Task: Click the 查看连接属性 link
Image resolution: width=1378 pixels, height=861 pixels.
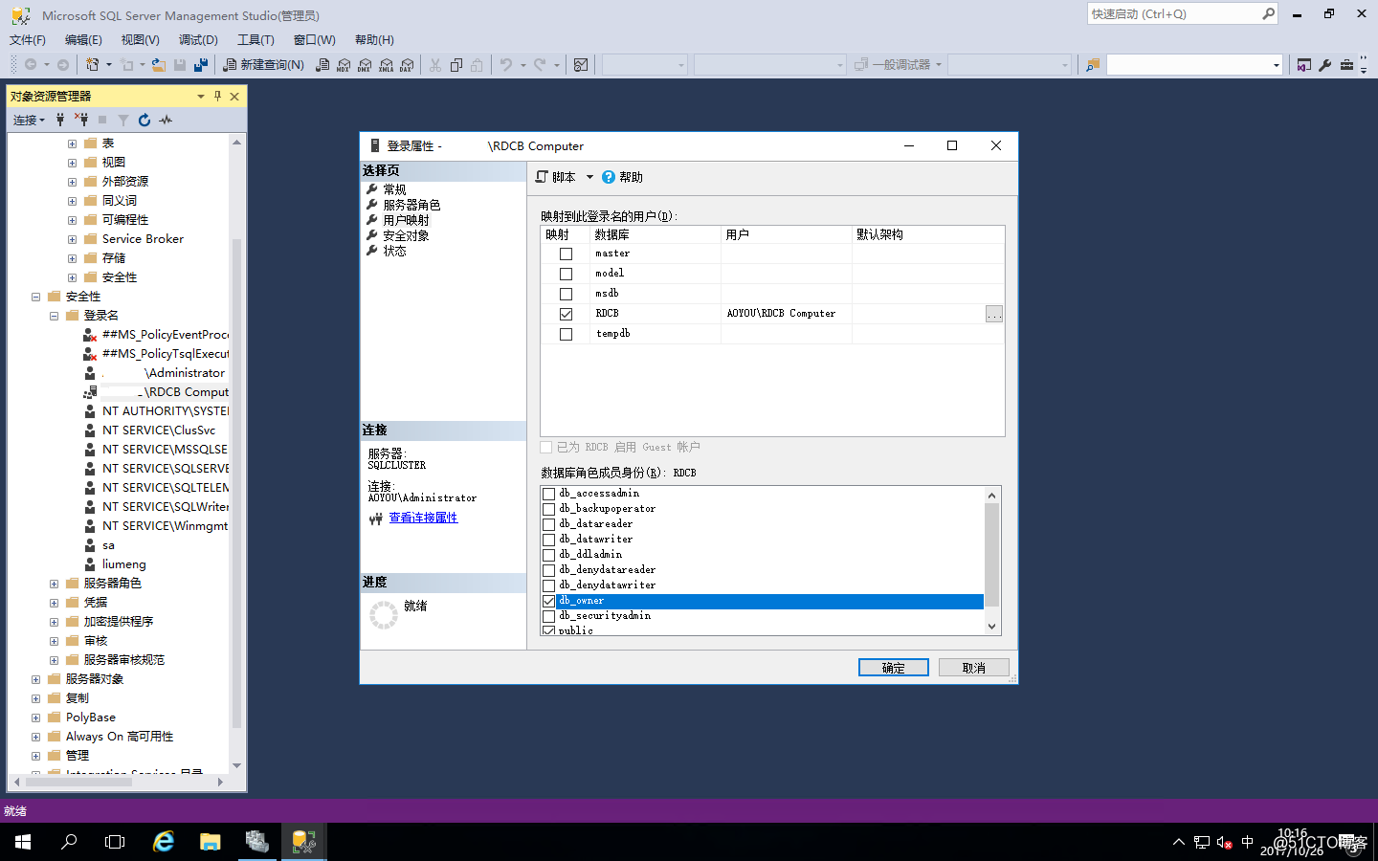Action: tap(423, 518)
